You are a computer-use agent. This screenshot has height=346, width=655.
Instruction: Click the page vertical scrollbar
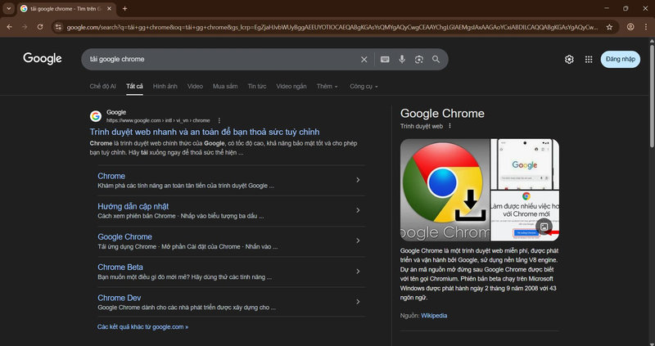652,94
